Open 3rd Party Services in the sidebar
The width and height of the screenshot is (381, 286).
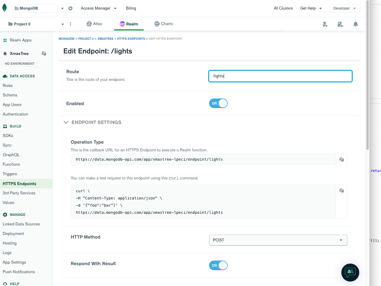pos(19,193)
